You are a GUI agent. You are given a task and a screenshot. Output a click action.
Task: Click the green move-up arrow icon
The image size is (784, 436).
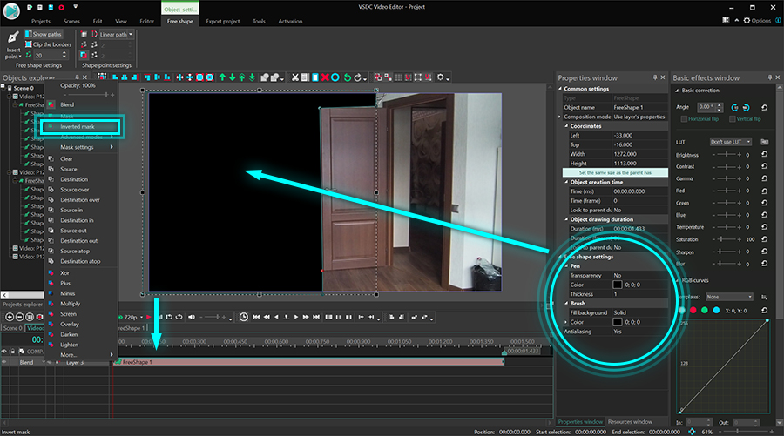(222, 77)
